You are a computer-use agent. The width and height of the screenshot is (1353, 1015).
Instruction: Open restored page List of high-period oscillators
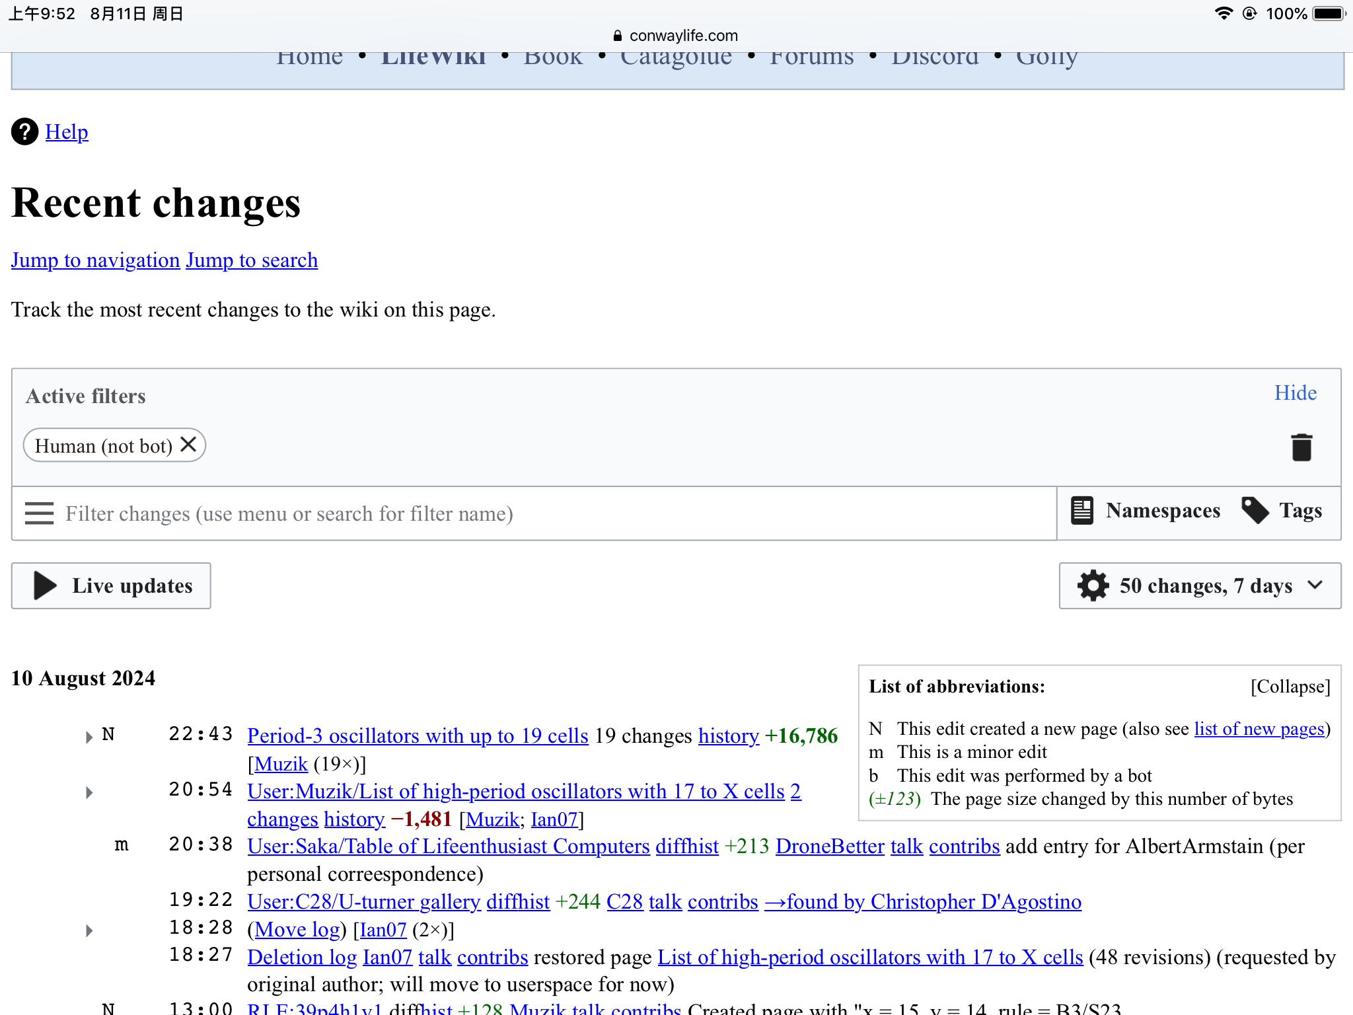[x=870, y=957]
